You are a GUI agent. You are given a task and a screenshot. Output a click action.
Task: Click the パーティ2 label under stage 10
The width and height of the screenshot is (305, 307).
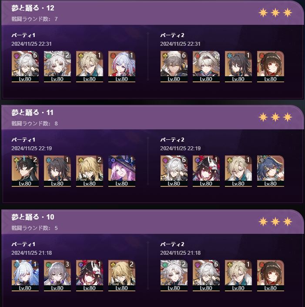click(172, 244)
